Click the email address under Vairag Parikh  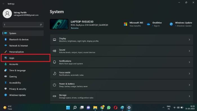(x=26, y=15)
